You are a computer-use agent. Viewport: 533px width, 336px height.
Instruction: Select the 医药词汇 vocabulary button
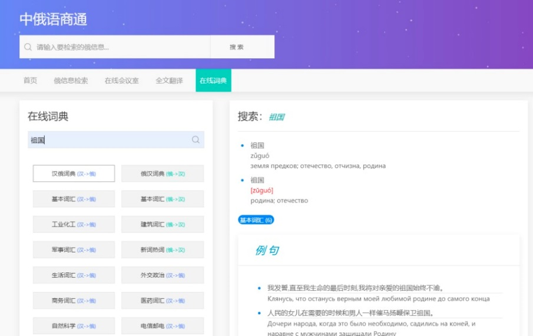(163, 301)
